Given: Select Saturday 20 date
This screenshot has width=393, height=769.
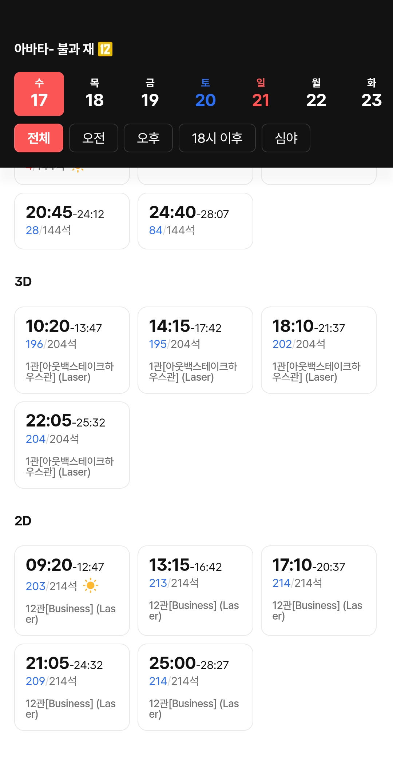Looking at the screenshot, I should tap(205, 94).
